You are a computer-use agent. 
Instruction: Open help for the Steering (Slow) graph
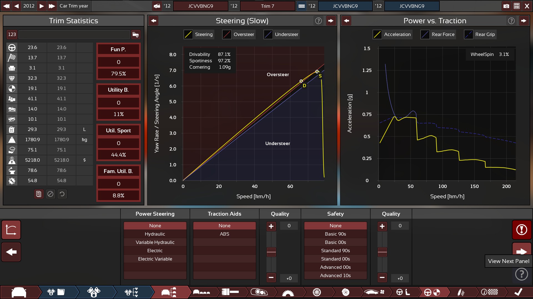(x=318, y=21)
